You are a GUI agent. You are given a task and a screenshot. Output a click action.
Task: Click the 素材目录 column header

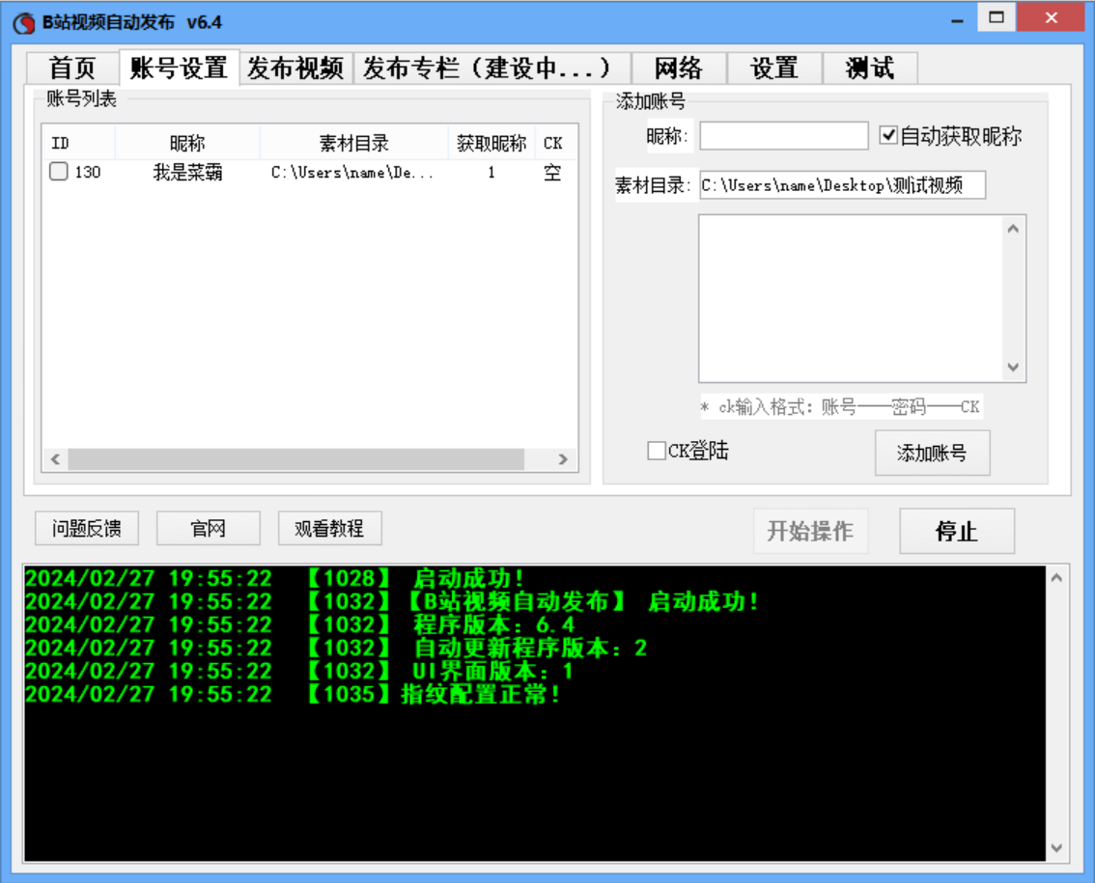(354, 143)
